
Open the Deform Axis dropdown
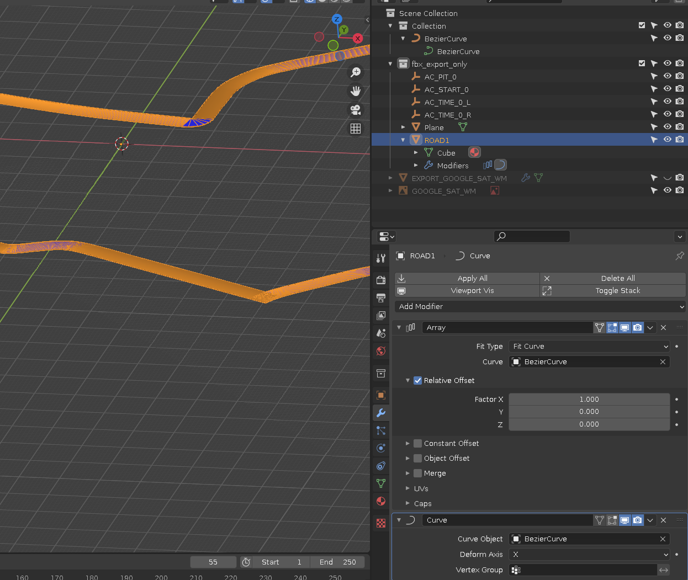tap(589, 554)
